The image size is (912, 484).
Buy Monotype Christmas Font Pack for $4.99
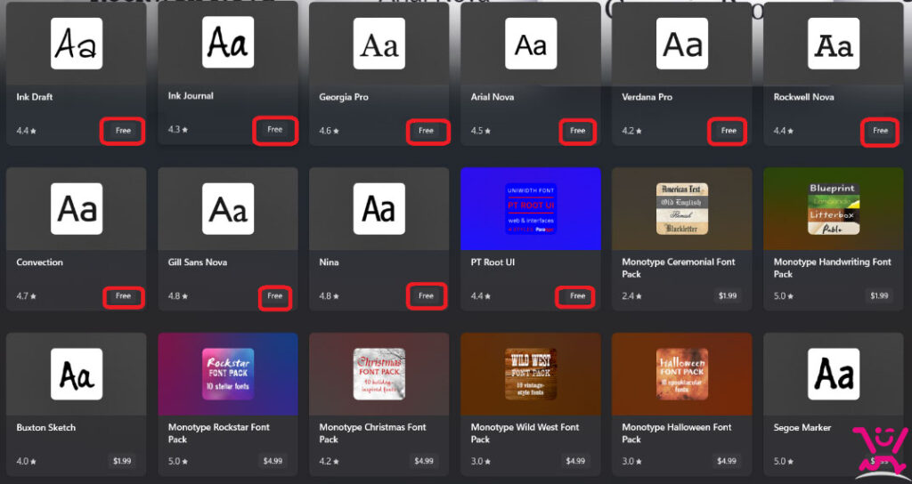pos(424,462)
